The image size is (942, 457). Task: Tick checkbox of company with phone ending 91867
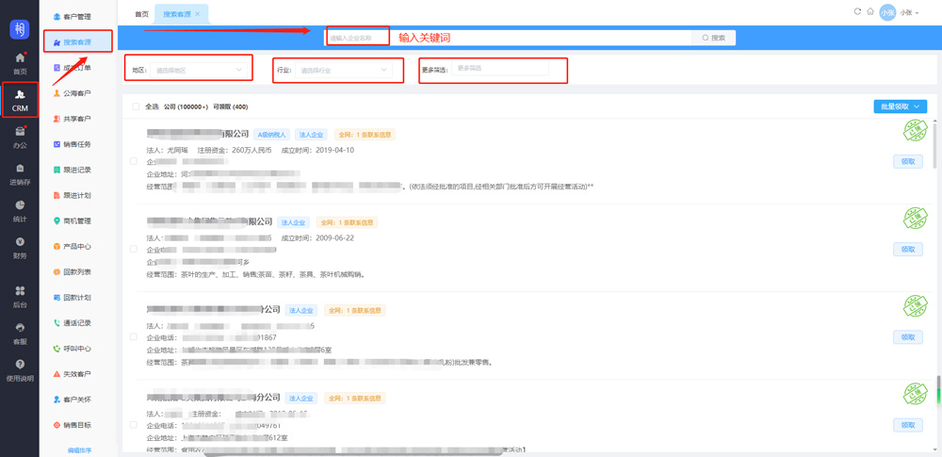tap(134, 336)
